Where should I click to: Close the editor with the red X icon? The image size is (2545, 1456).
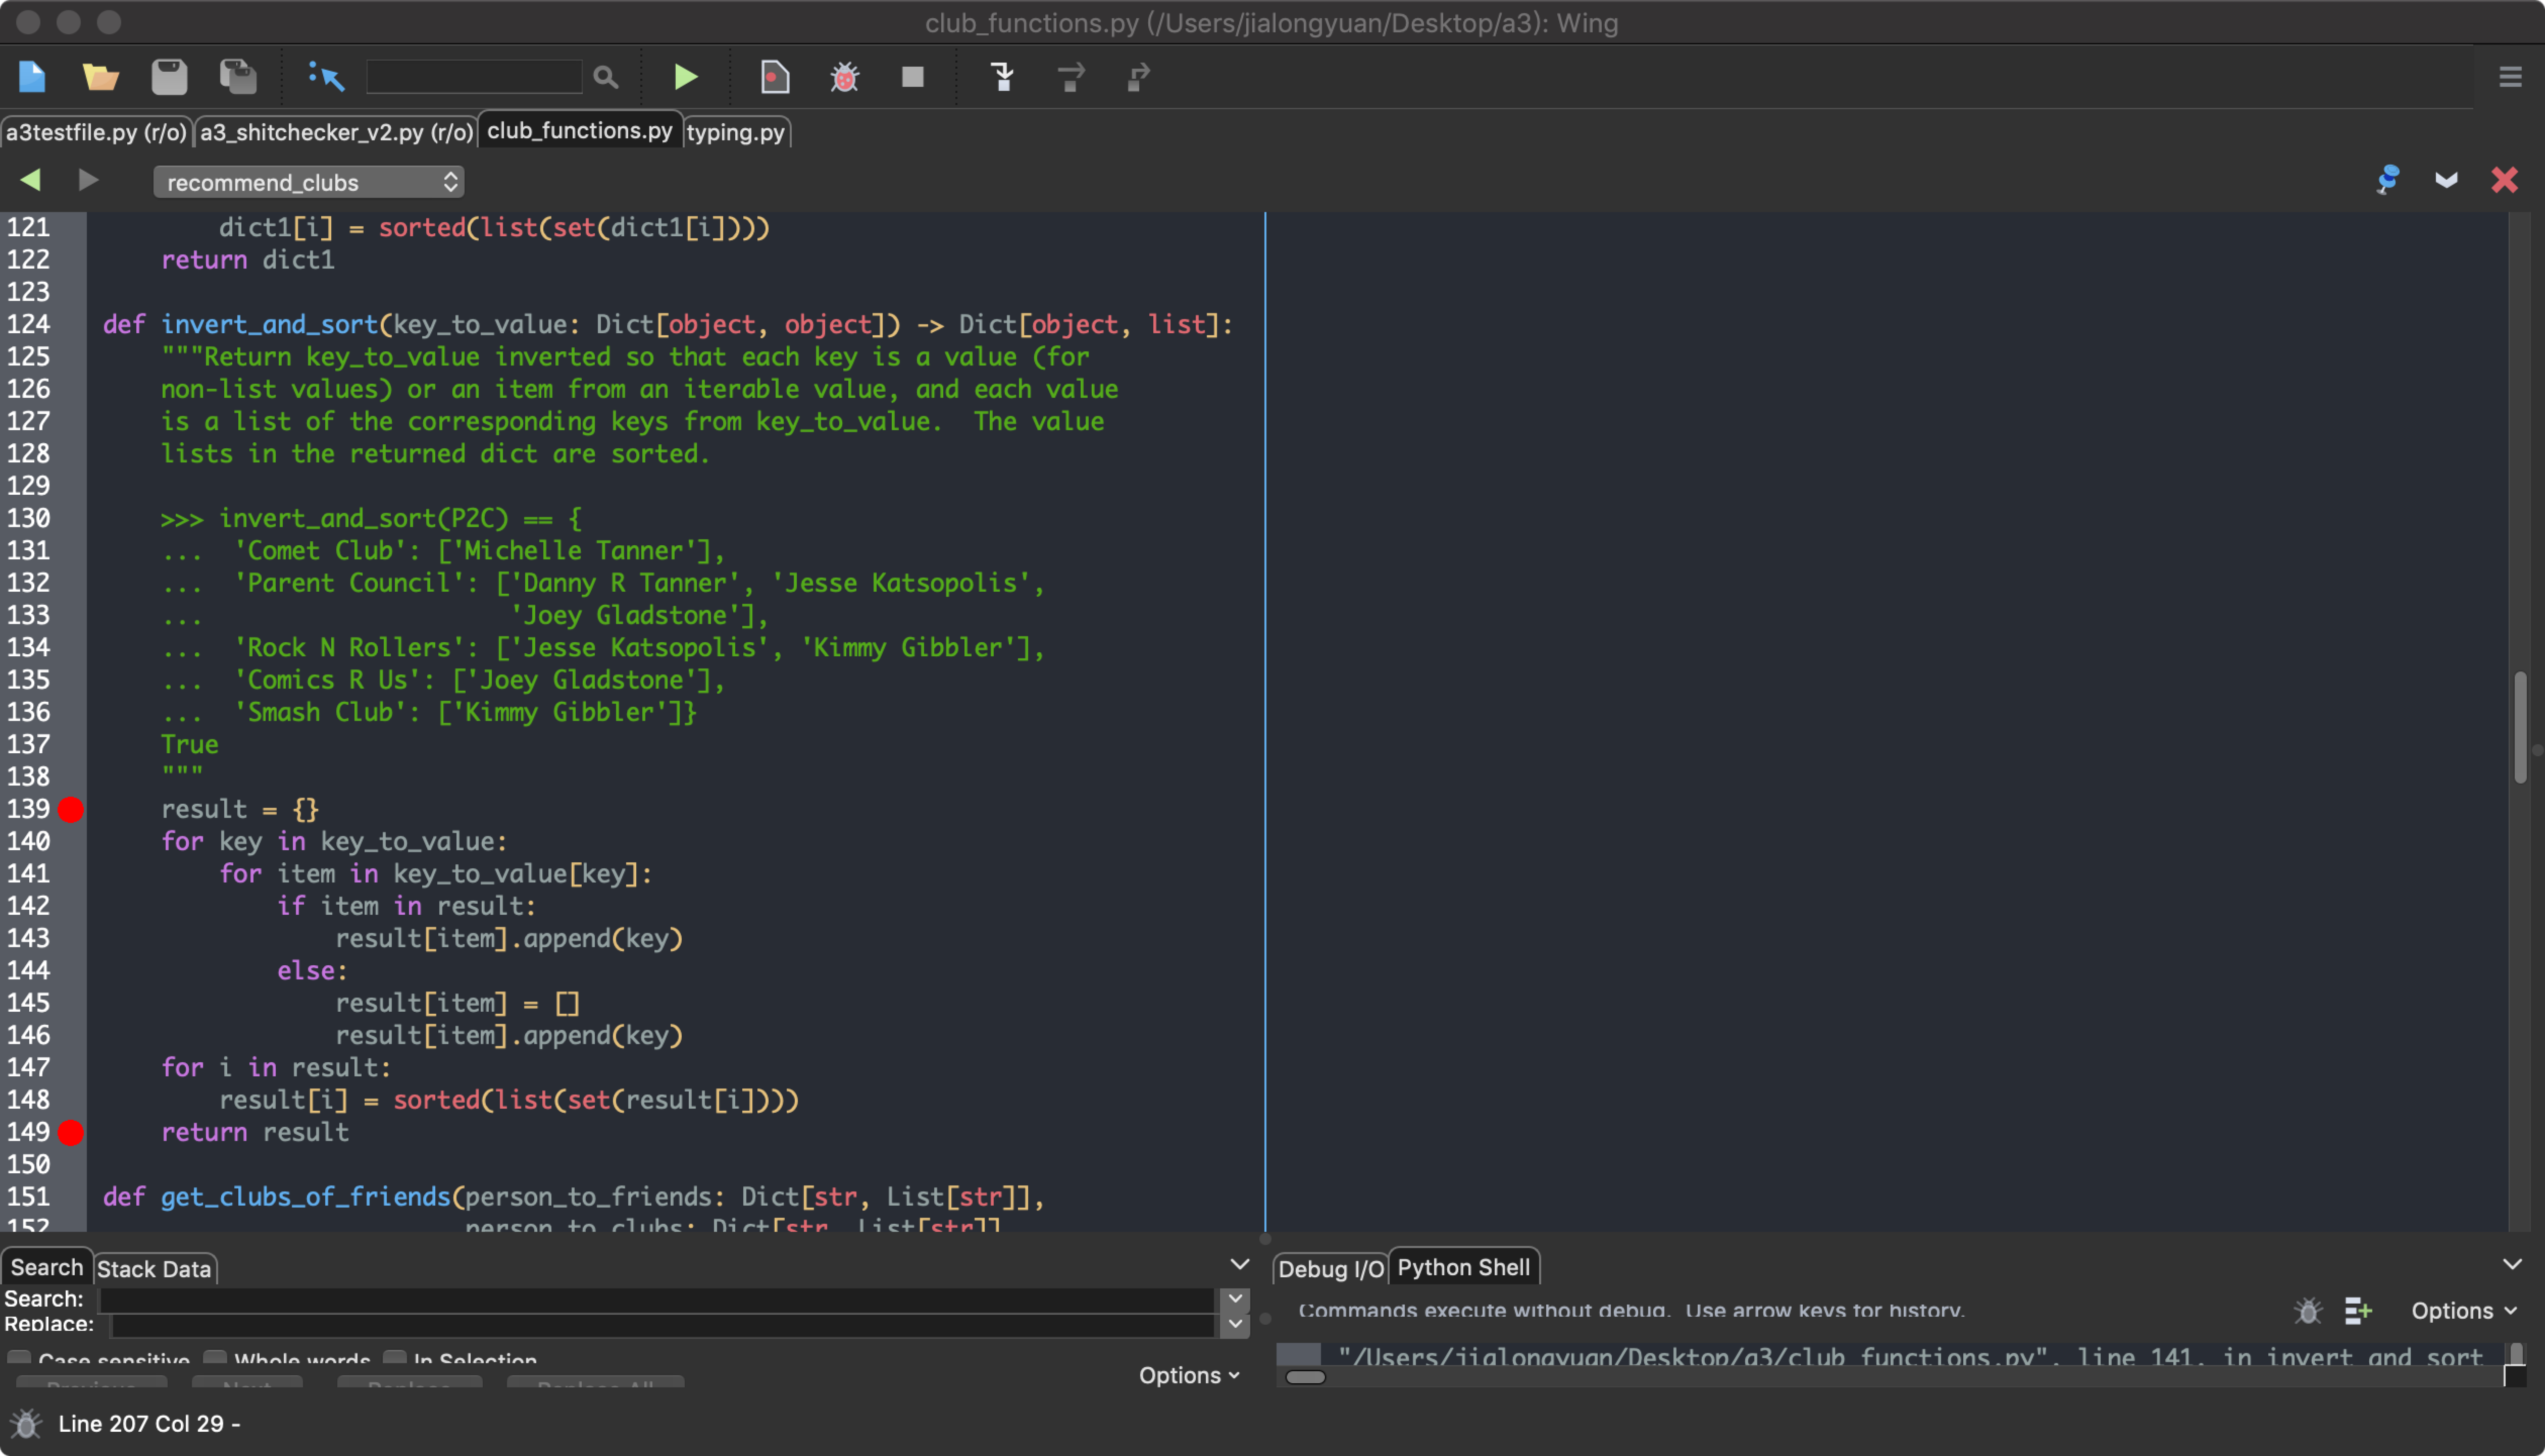click(x=2504, y=180)
